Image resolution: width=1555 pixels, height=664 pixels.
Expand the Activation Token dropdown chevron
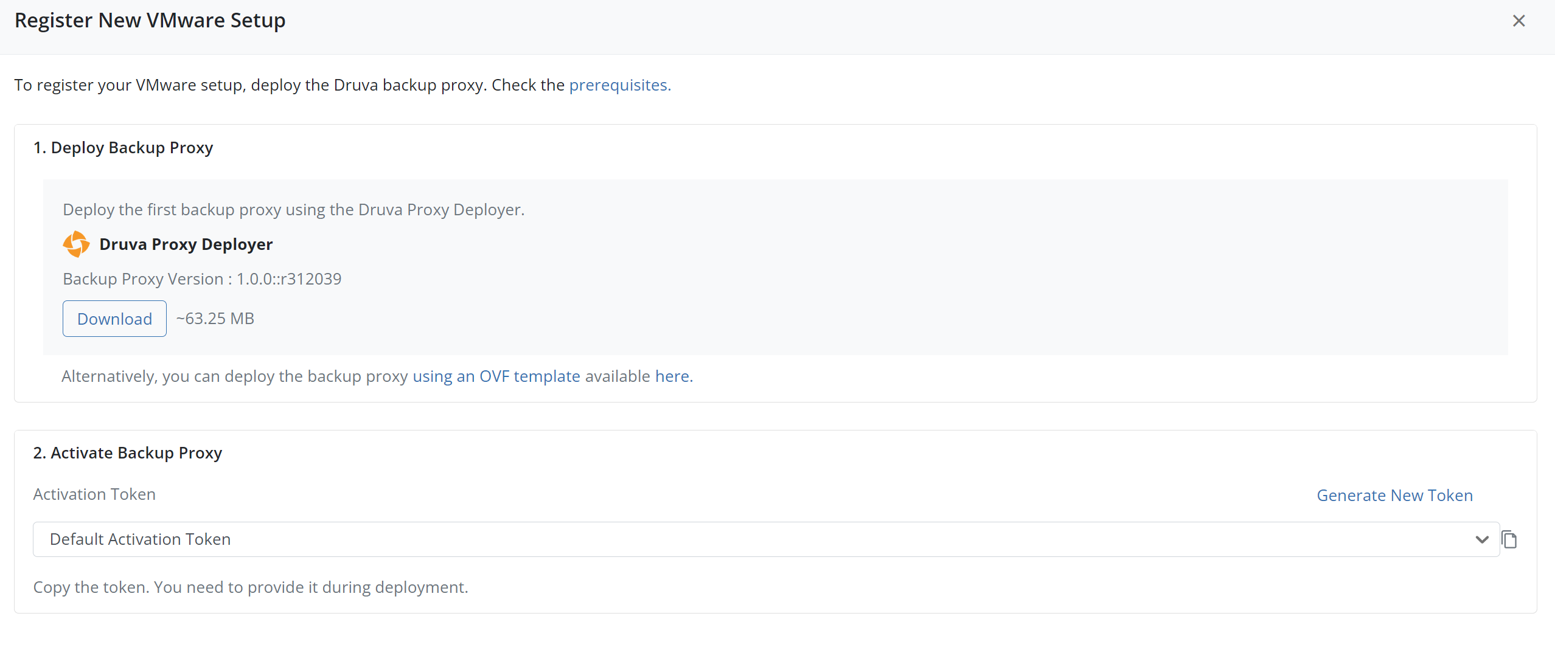pyautogui.click(x=1481, y=539)
